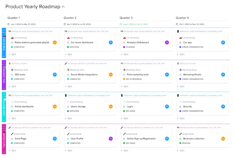234x158 pixels.
Task: Open the Paid marketing tools epic
Action: pyautogui.click(x=138, y=75)
